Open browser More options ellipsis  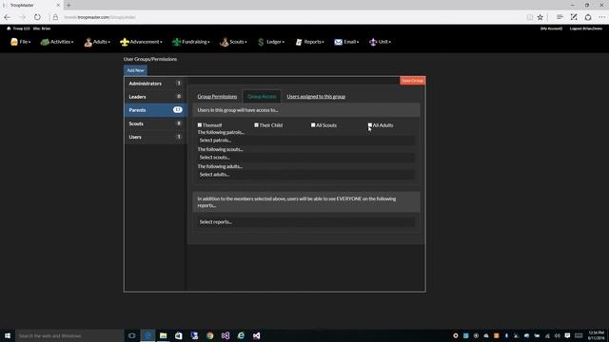click(x=601, y=17)
